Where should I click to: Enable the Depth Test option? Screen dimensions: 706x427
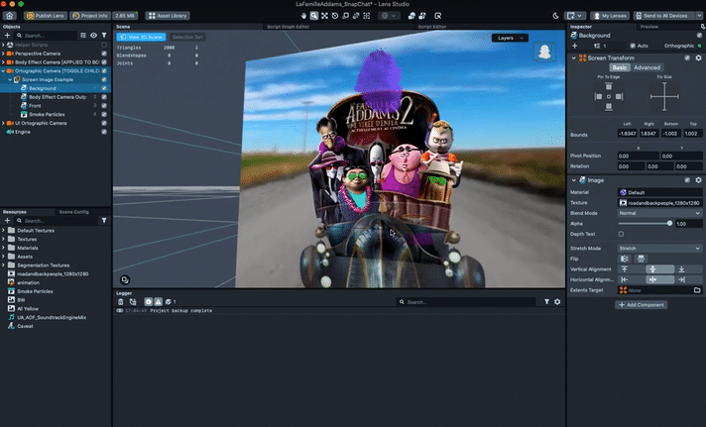click(x=621, y=234)
